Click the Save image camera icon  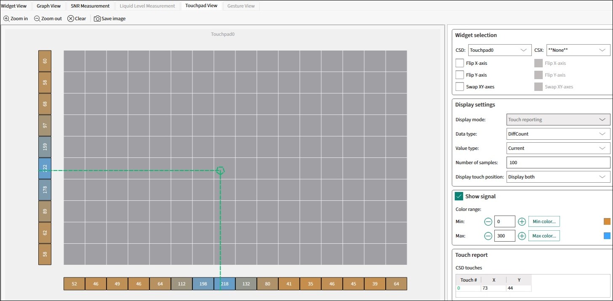click(x=97, y=19)
